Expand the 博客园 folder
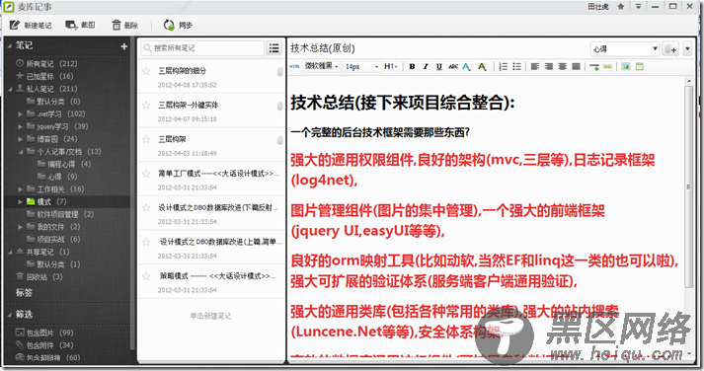This screenshot has width=704, height=371. tap(20, 139)
